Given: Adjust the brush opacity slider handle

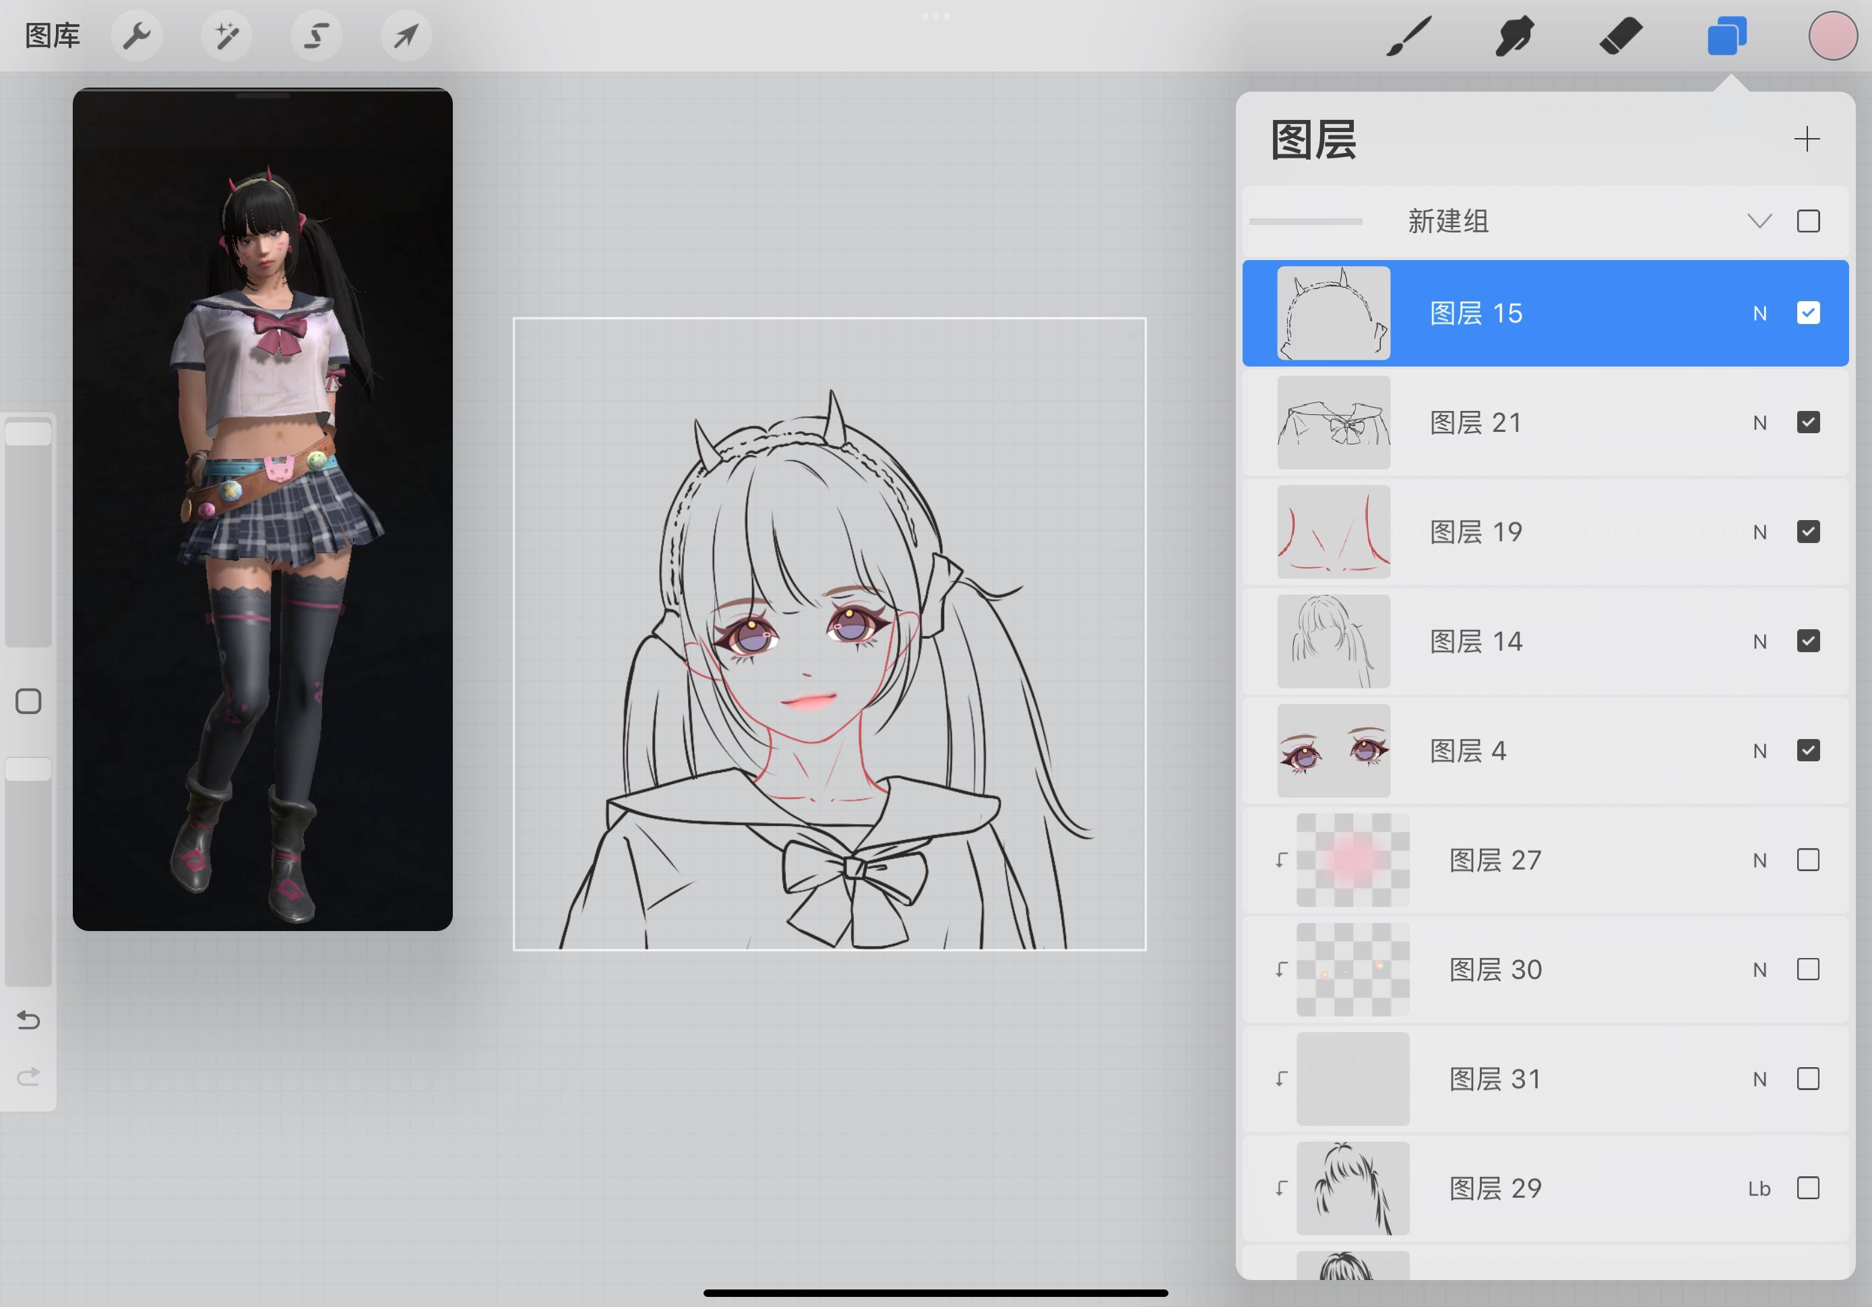Looking at the screenshot, I should [28, 769].
